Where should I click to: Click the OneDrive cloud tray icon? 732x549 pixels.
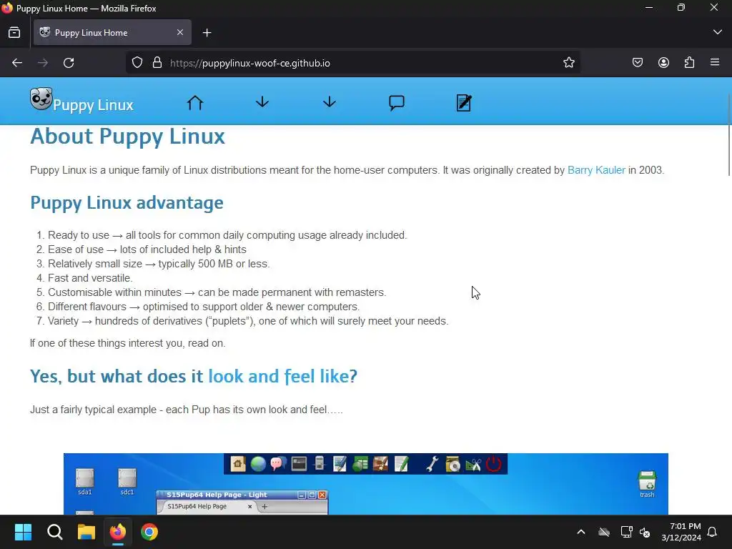[604, 532]
